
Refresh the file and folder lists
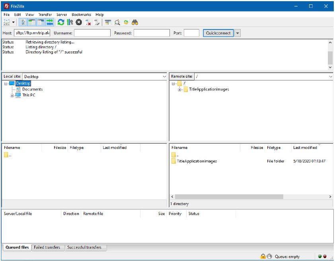61,22
